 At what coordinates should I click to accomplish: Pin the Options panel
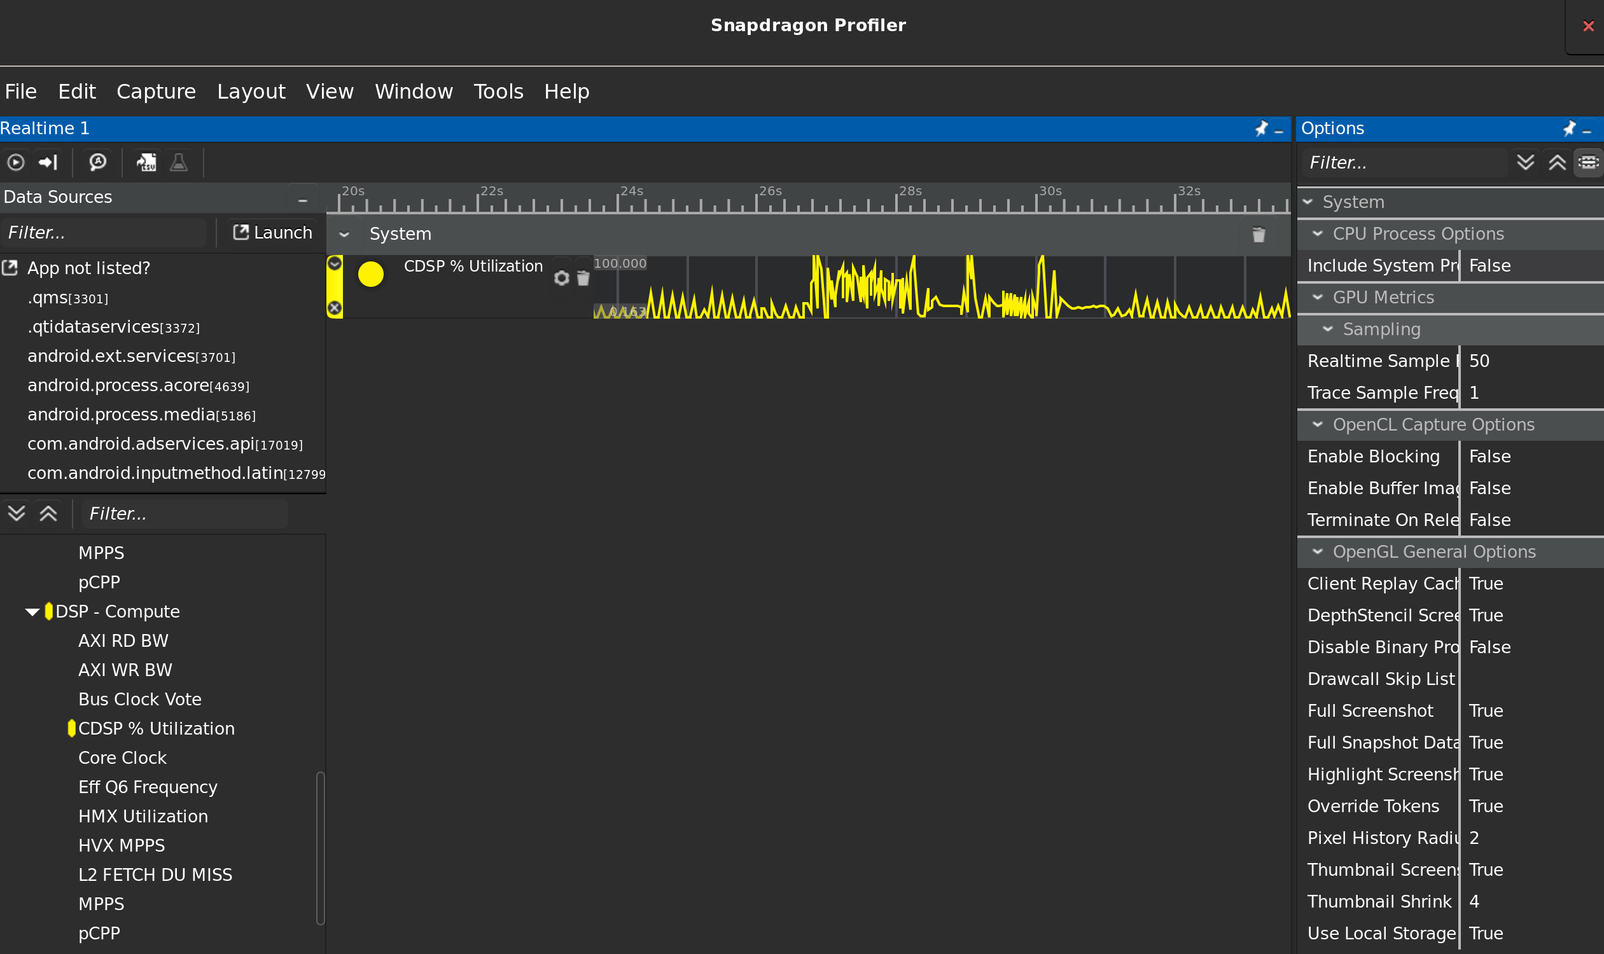click(1569, 128)
